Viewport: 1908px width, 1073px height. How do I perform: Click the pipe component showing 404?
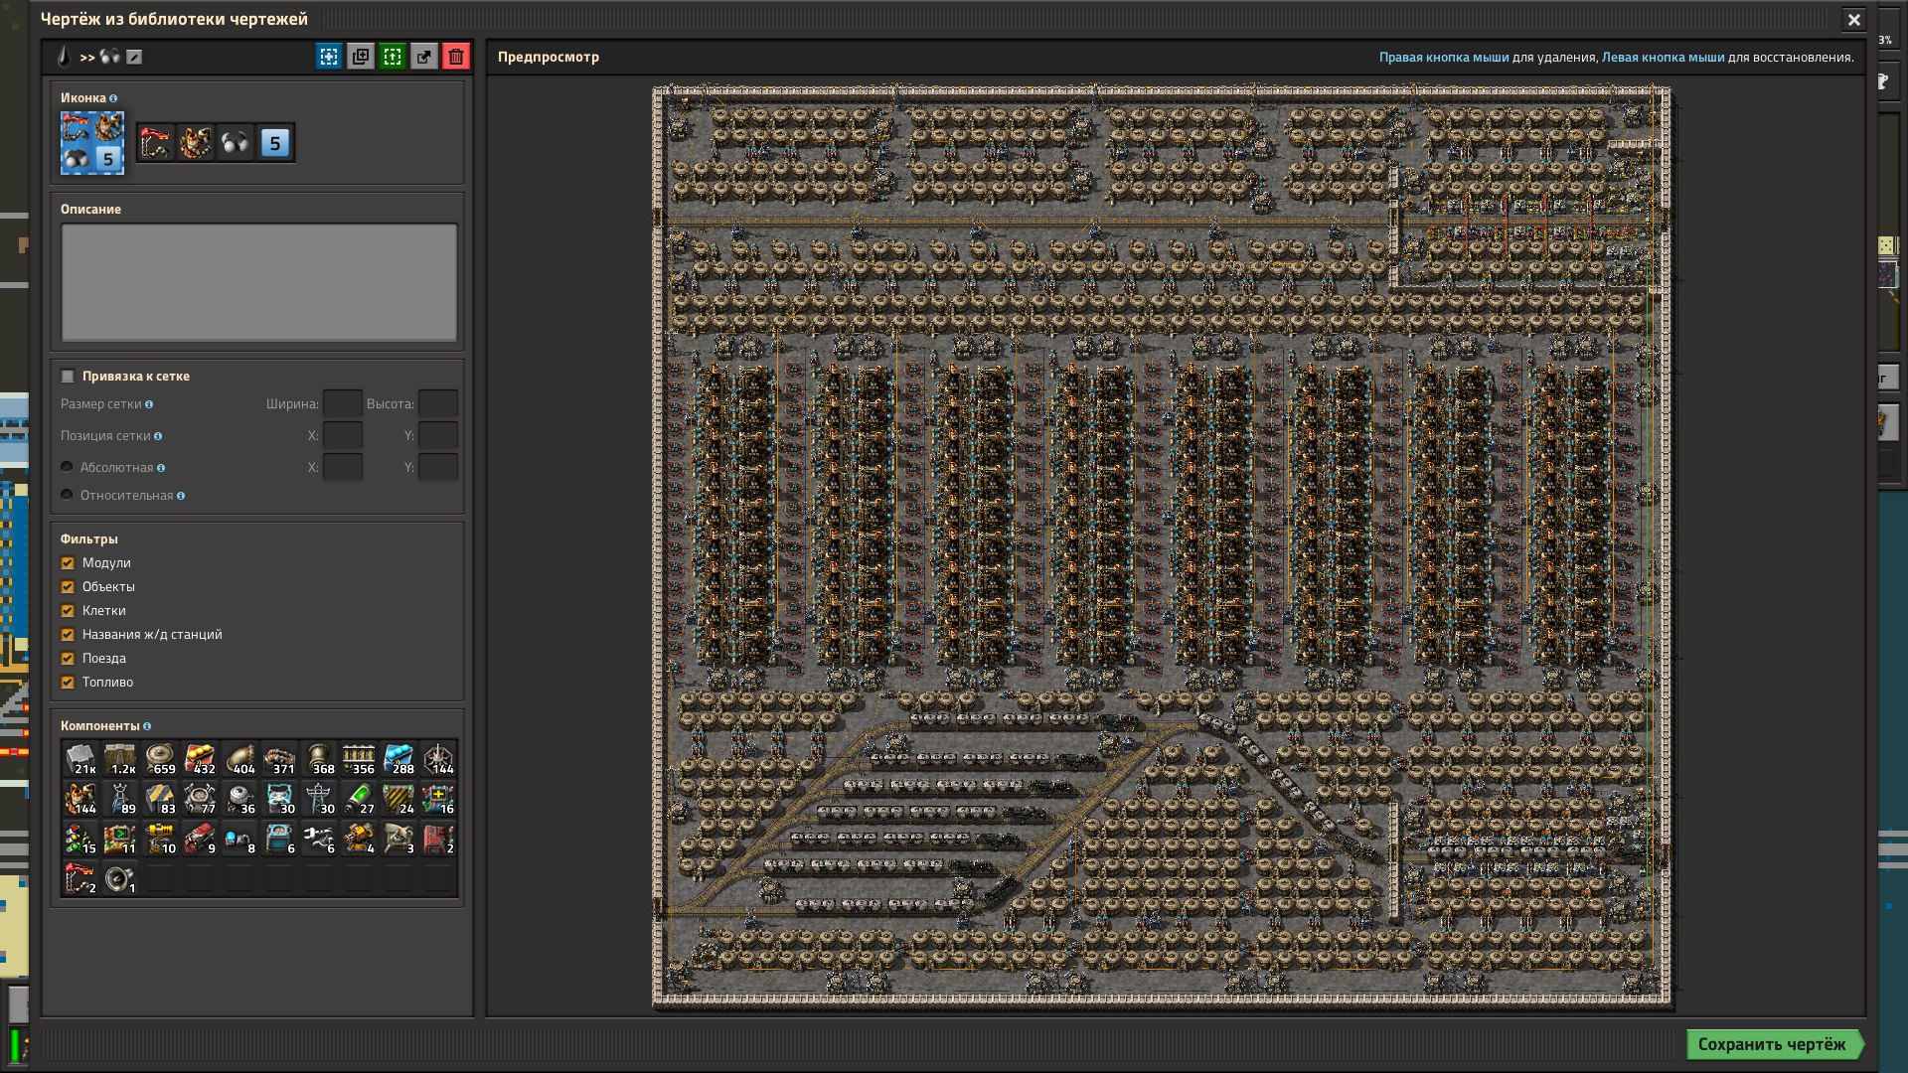(239, 759)
